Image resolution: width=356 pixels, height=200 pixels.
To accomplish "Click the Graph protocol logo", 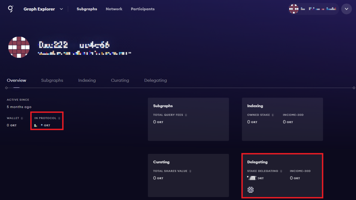I will [11, 9].
